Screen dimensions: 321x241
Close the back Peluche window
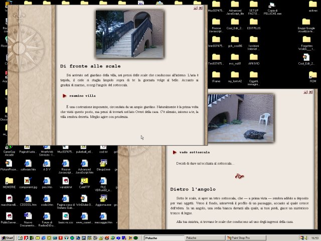[310, 92]
